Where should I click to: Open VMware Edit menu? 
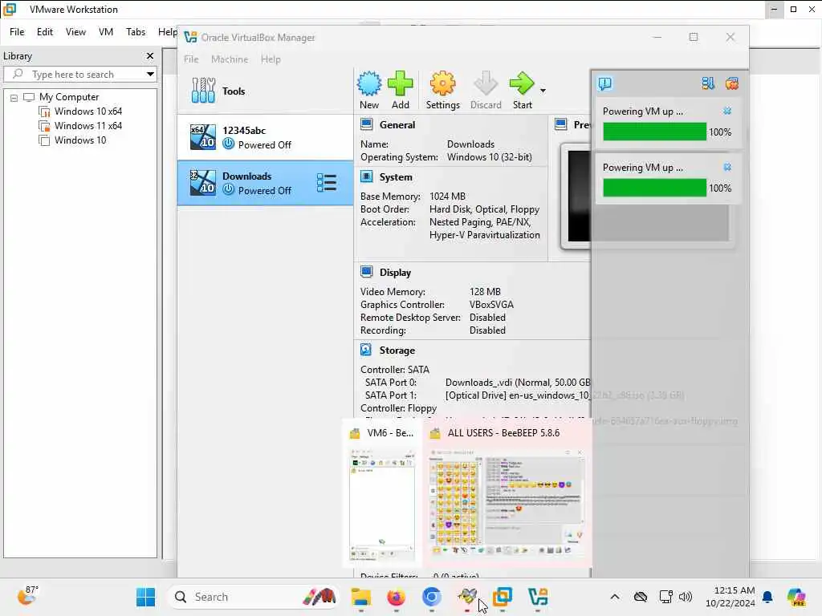(x=45, y=32)
